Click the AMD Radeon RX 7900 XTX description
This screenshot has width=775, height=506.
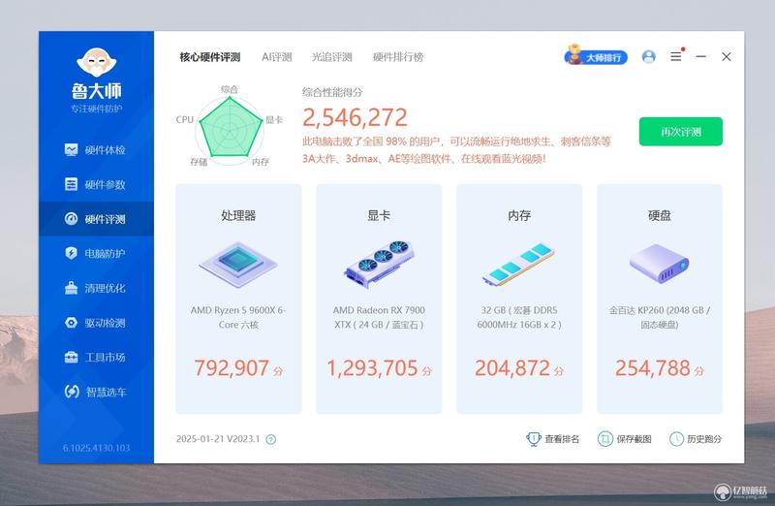pos(379,318)
